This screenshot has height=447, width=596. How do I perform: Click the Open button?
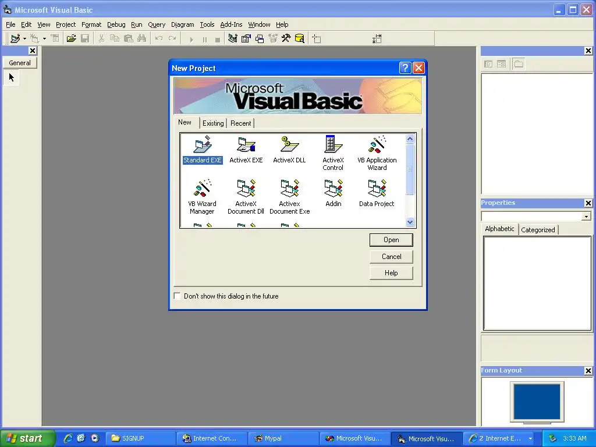click(x=391, y=240)
